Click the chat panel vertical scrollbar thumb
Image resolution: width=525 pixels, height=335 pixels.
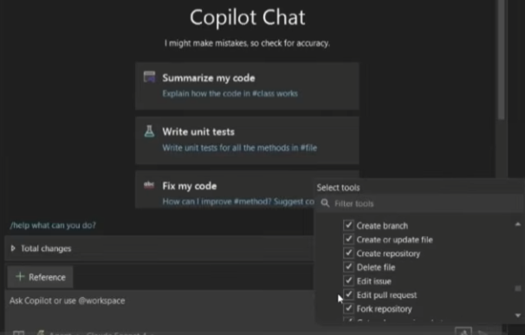click(501, 60)
